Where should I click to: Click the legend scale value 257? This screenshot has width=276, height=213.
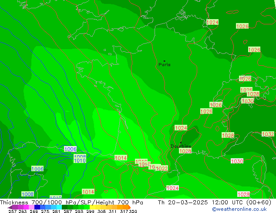(12, 211)
